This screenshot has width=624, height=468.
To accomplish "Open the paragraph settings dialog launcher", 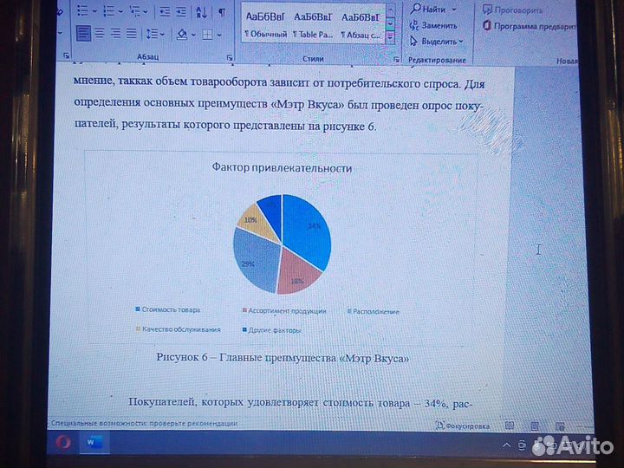I will pos(230,58).
